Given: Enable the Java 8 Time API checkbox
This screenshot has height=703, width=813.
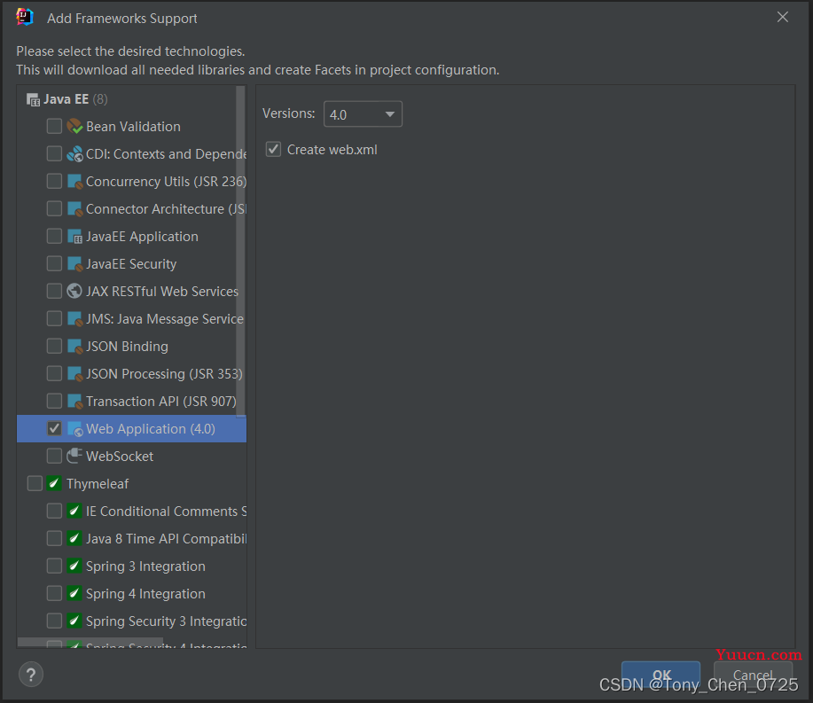Looking at the screenshot, I should pos(54,538).
